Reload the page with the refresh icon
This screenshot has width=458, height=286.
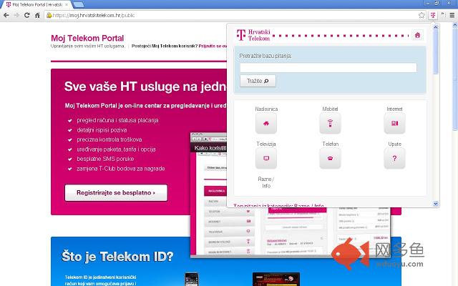click(x=27, y=15)
